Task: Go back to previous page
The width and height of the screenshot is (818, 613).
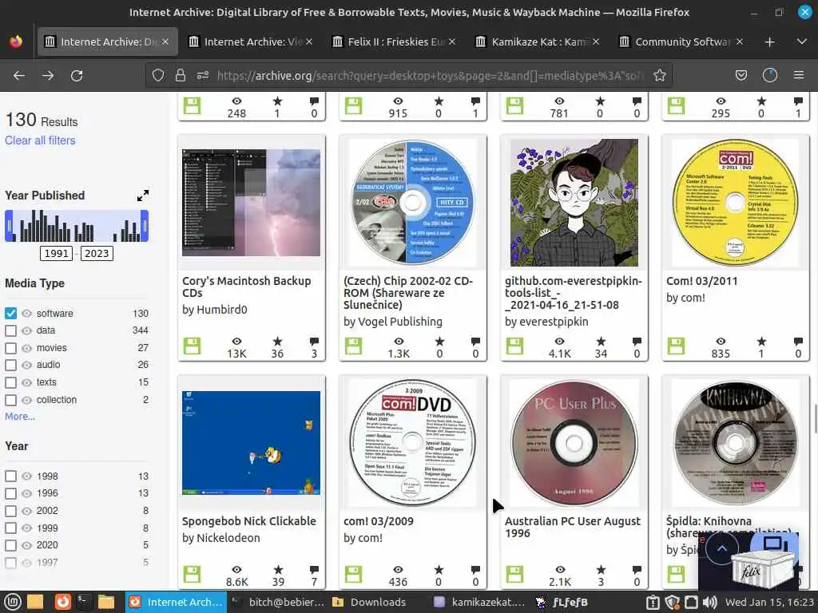Action: (x=19, y=76)
